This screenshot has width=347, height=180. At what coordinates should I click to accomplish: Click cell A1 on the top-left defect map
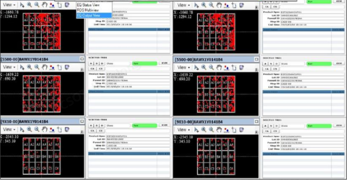click(26, 20)
